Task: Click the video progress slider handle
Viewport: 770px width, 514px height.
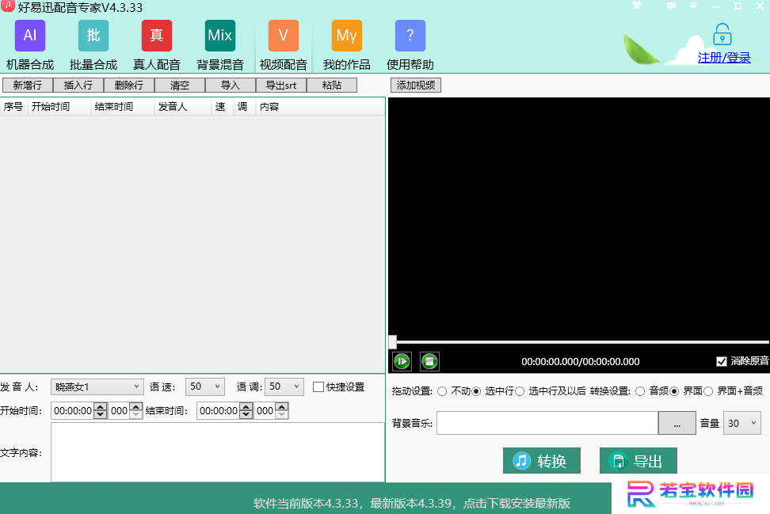Action: coord(393,341)
